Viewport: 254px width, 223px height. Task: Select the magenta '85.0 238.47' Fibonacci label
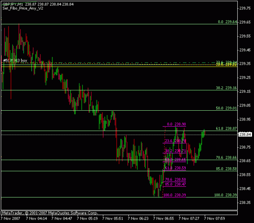coord(176,184)
